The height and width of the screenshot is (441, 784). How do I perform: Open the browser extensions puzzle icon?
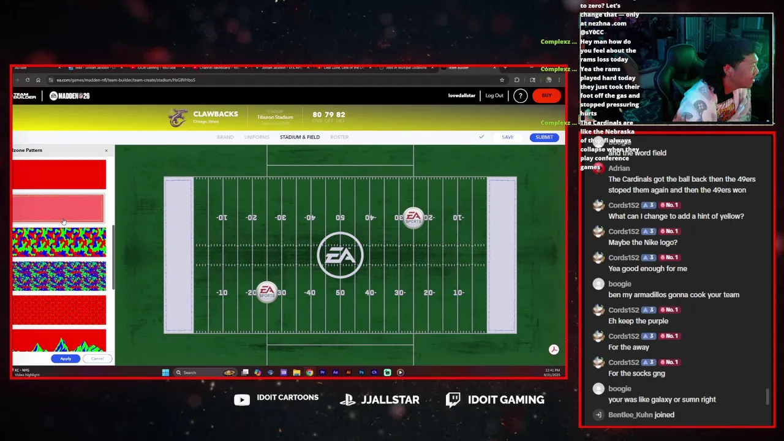pos(517,80)
